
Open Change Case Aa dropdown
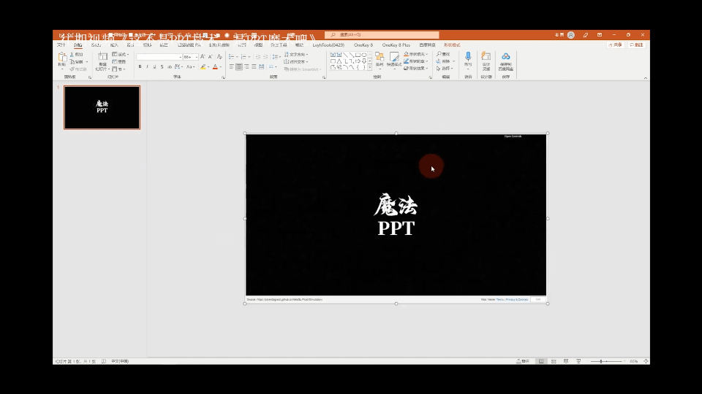(190, 66)
